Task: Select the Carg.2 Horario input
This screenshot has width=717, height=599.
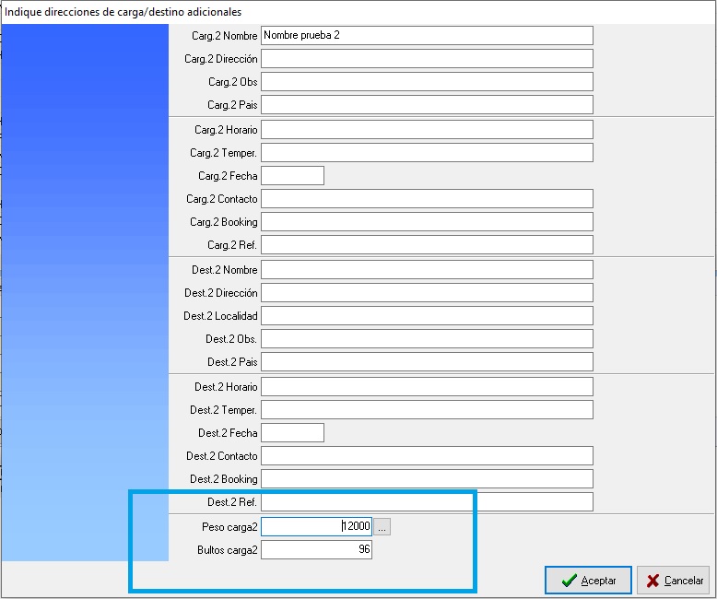Action: pyautogui.click(x=427, y=129)
